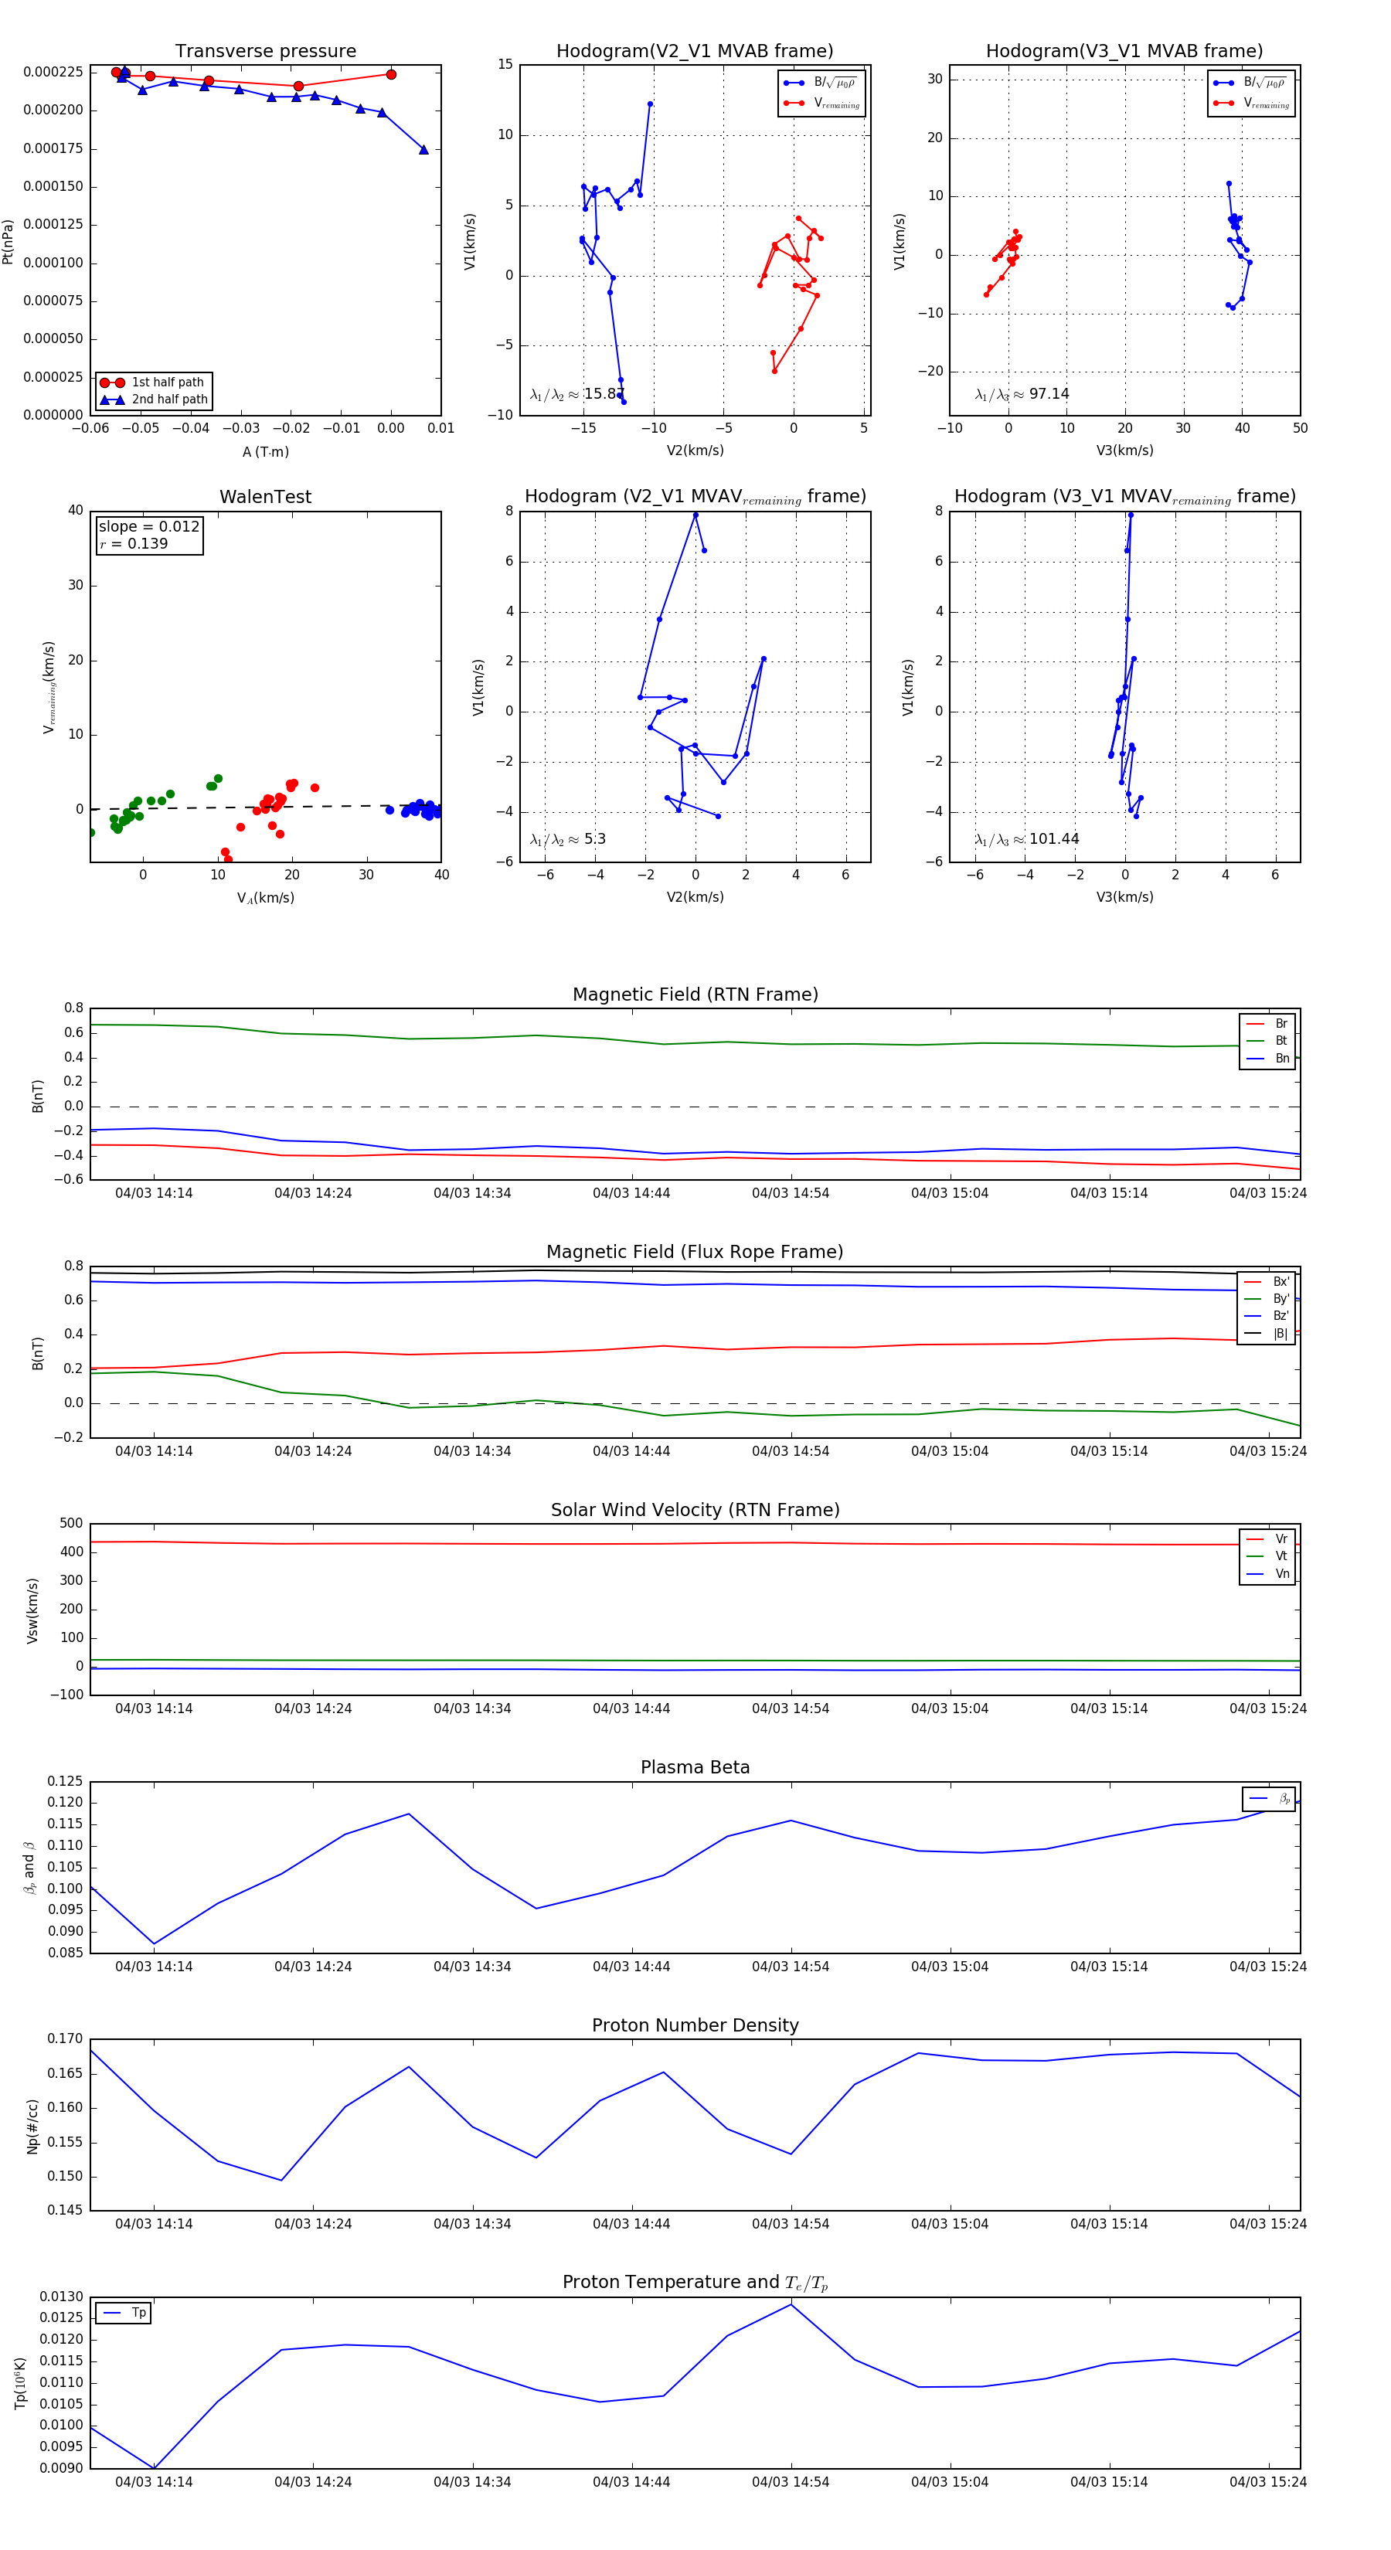Screen dimensions: 1391x2550
Task: Click the By' legend entry
Action: (1267, 1299)
